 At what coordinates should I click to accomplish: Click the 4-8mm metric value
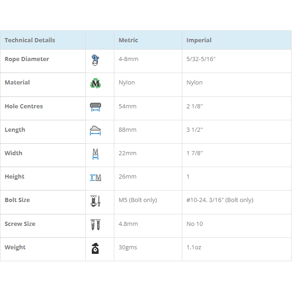(129, 59)
